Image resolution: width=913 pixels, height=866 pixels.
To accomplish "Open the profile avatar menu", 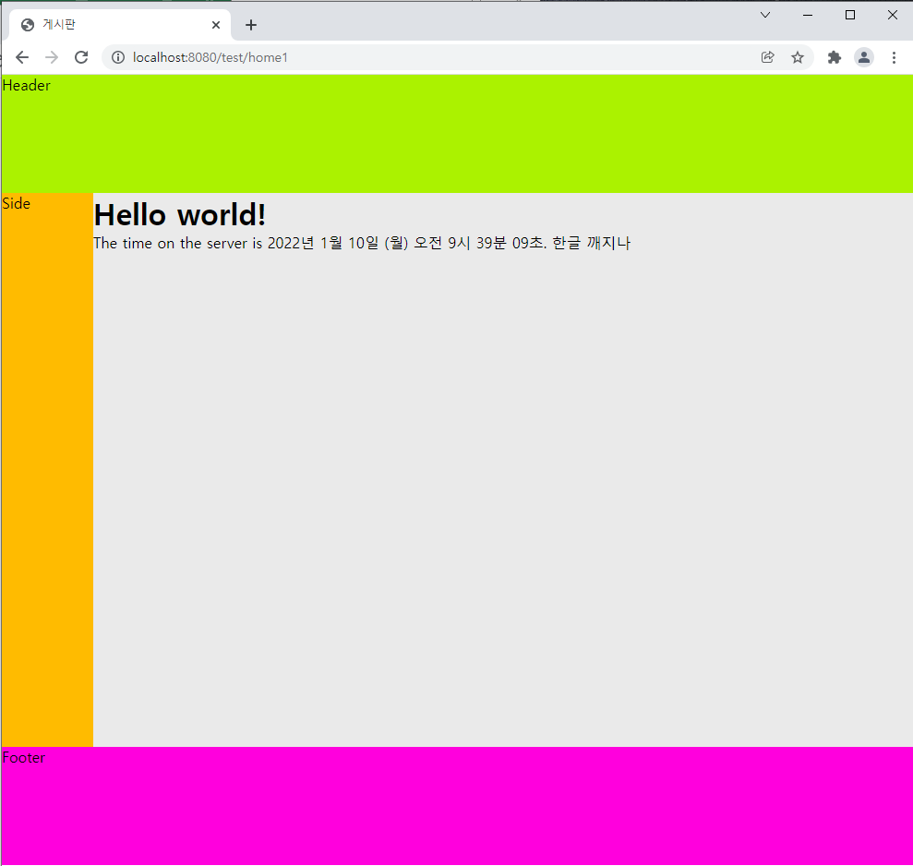I will click(x=864, y=57).
